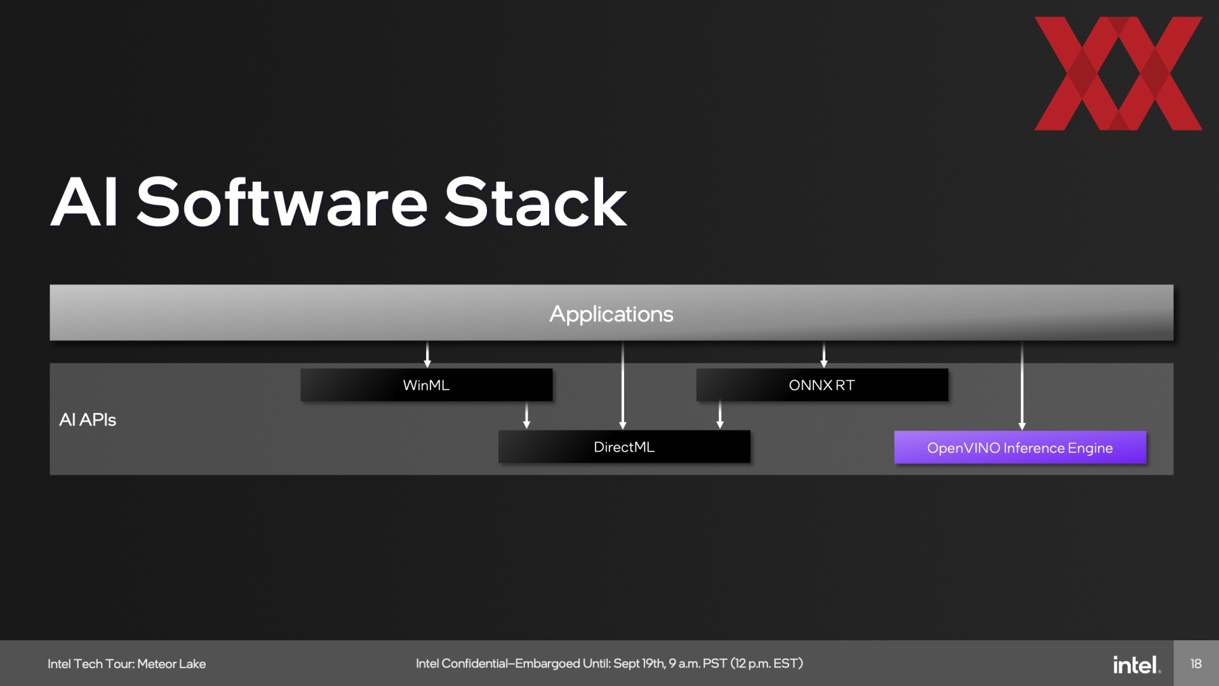Viewport: 1219px width, 686px height.
Task: Click the red XX logo
Action: click(1118, 74)
